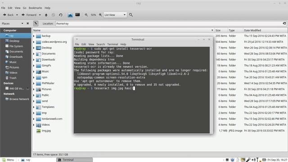Eject the 446 GB volume
Viewport: 288px width, 162px height.
click(28, 89)
